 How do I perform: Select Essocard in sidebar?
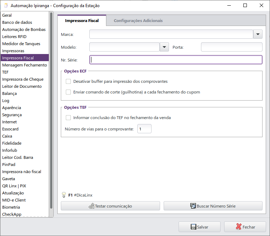25,129
